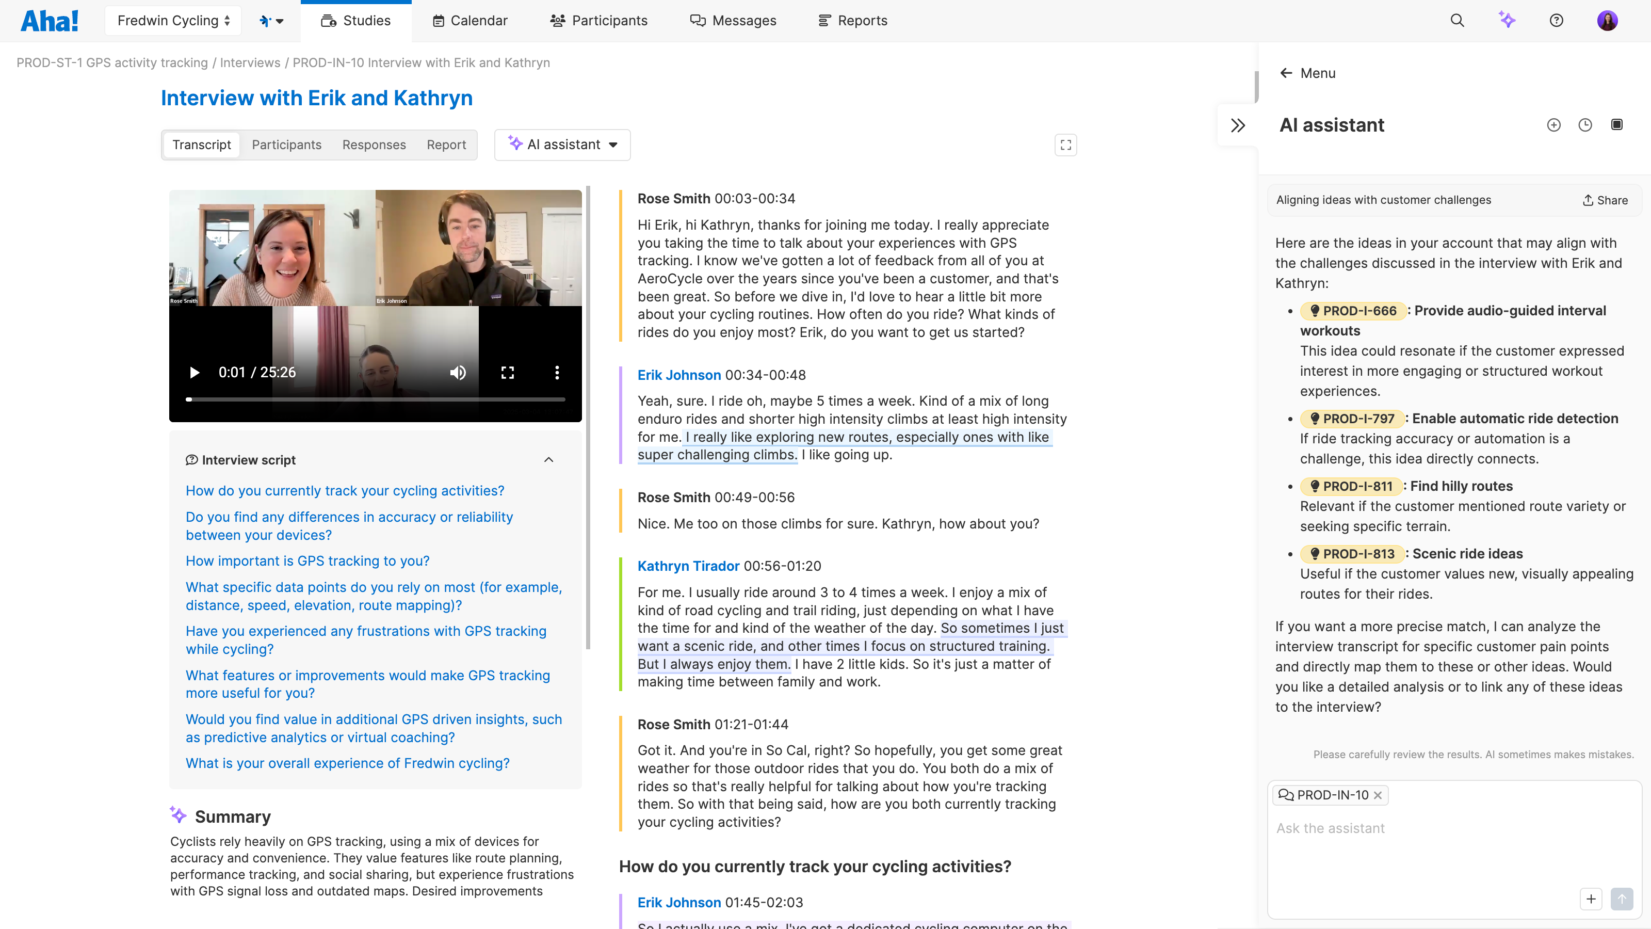
Task: Open the Fredwin Cycling workspace selector
Action: (172, 20)
